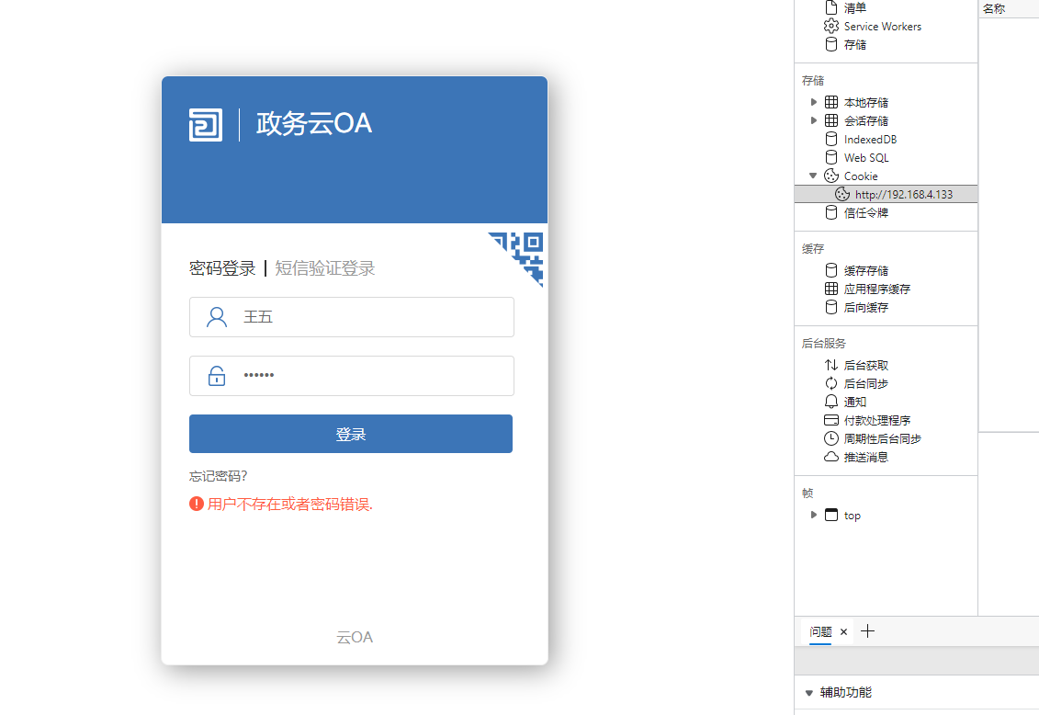Select the 推送消息 push messages cloud icon

click(830, 456)
